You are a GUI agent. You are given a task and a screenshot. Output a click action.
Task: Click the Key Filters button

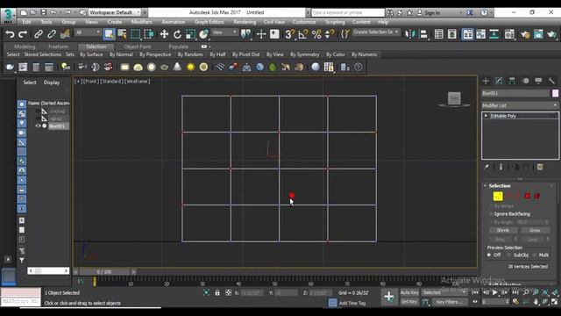point(449,302)
